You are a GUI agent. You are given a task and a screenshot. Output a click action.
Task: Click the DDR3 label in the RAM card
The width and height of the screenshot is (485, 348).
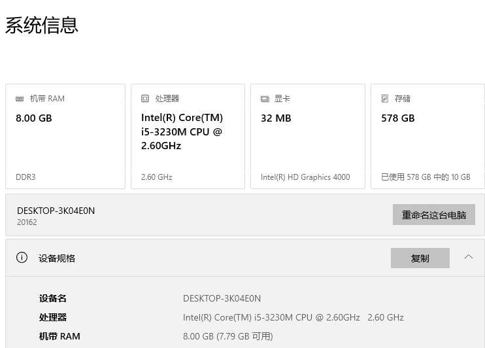pyautogui.click(x=26, y=177)
